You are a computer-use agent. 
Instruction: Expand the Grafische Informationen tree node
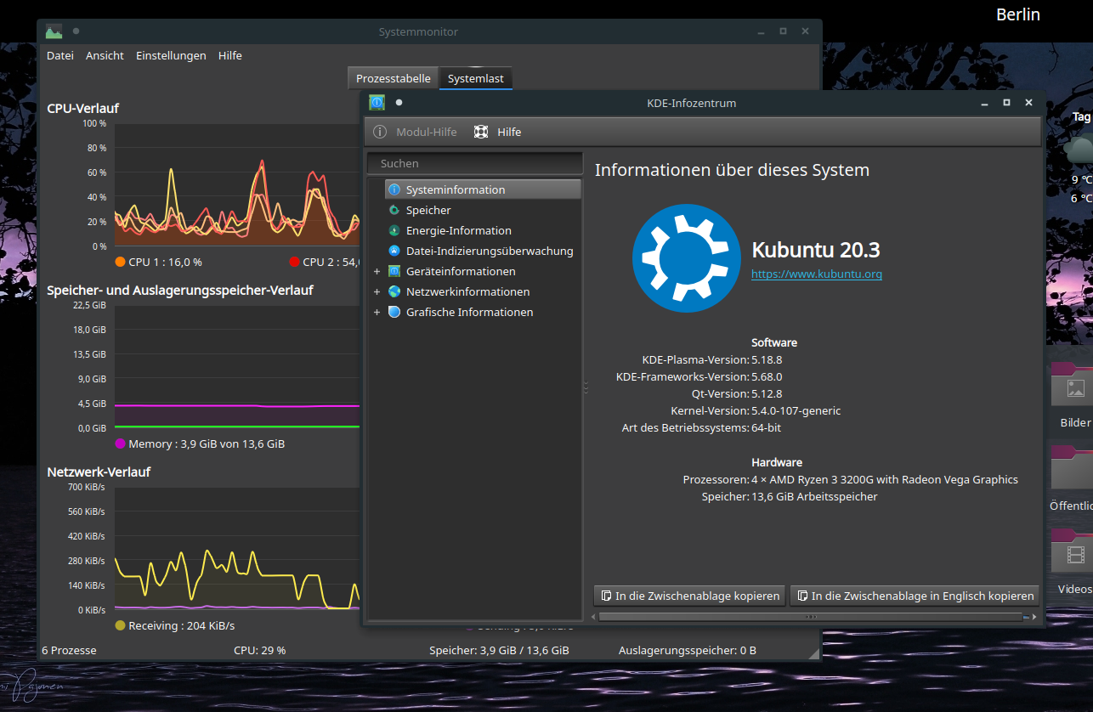point(377,313)
